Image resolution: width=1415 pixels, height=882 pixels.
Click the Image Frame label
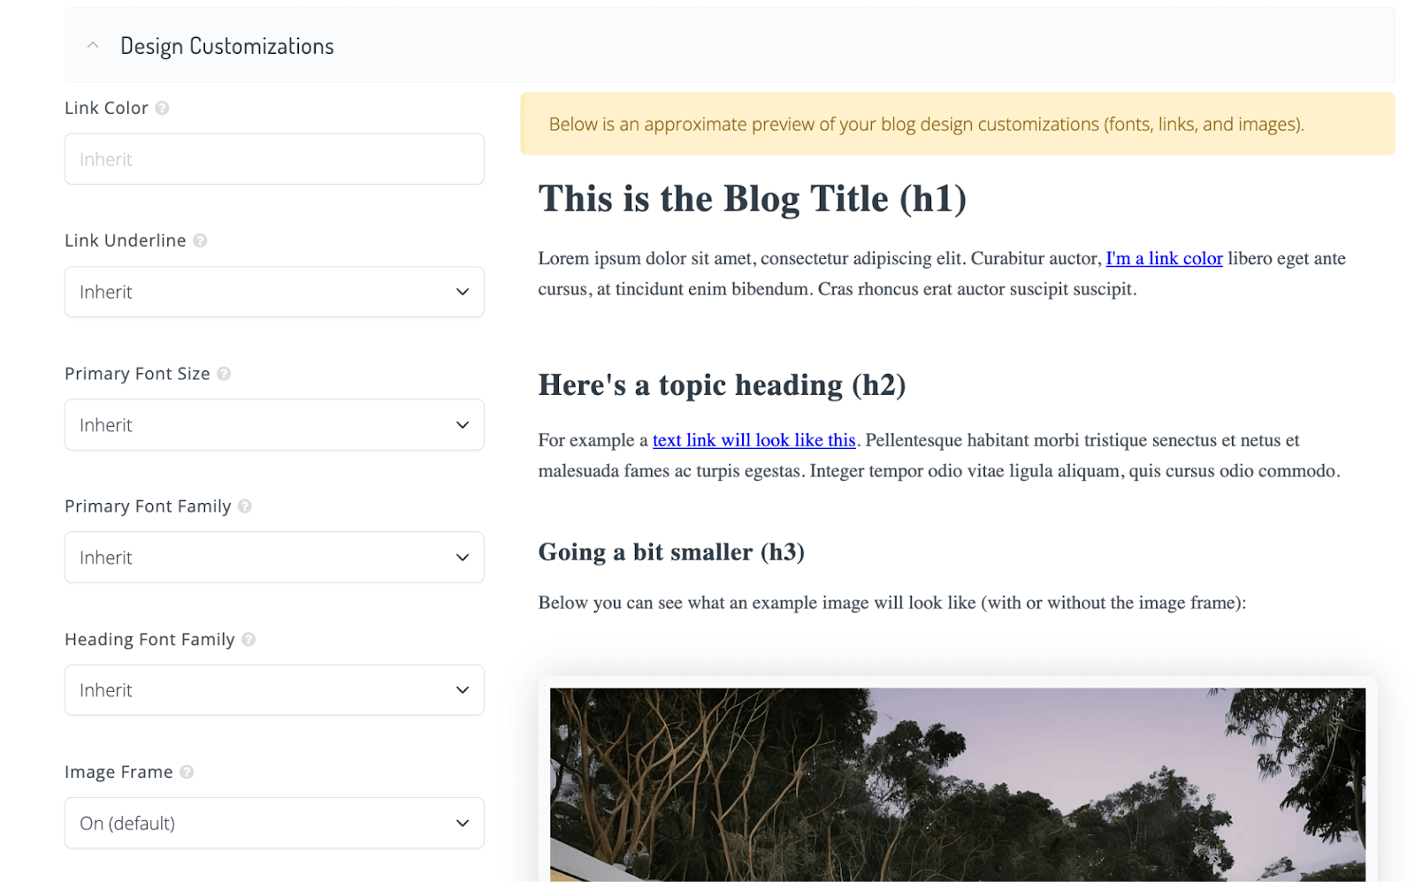pyautogui.click(x=119, y=772)
